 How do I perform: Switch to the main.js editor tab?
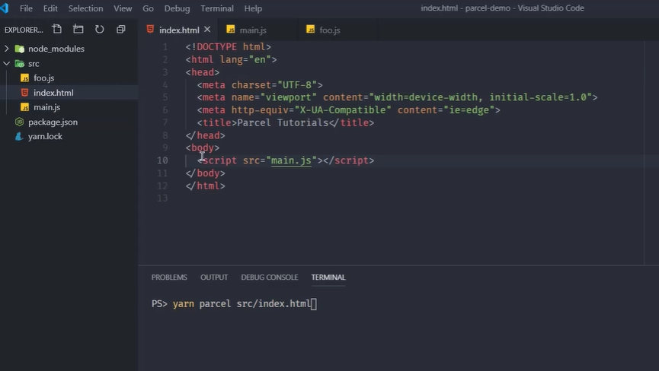[251, 30]
